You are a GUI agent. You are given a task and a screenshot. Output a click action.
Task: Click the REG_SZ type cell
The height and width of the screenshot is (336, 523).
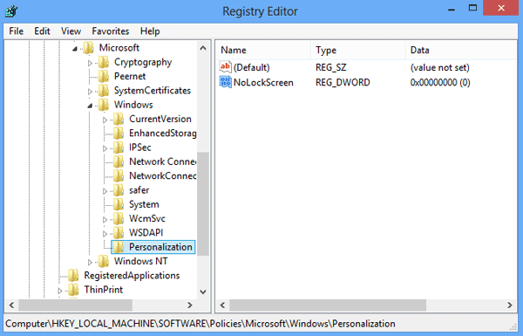(331, 67)
